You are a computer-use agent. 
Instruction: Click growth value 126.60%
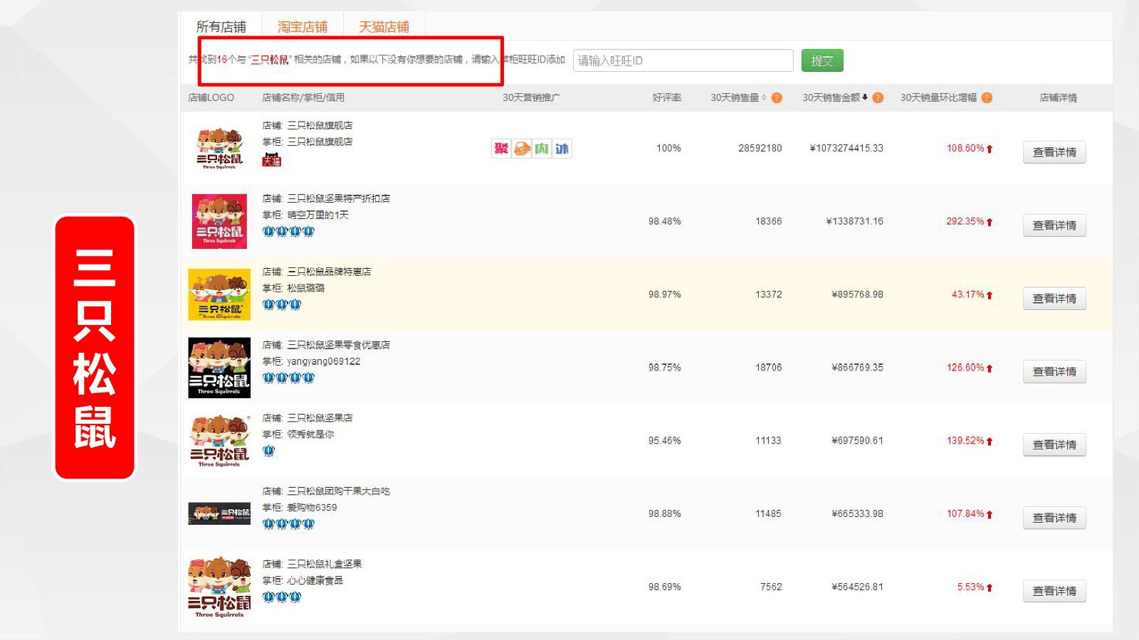(965, 368)
